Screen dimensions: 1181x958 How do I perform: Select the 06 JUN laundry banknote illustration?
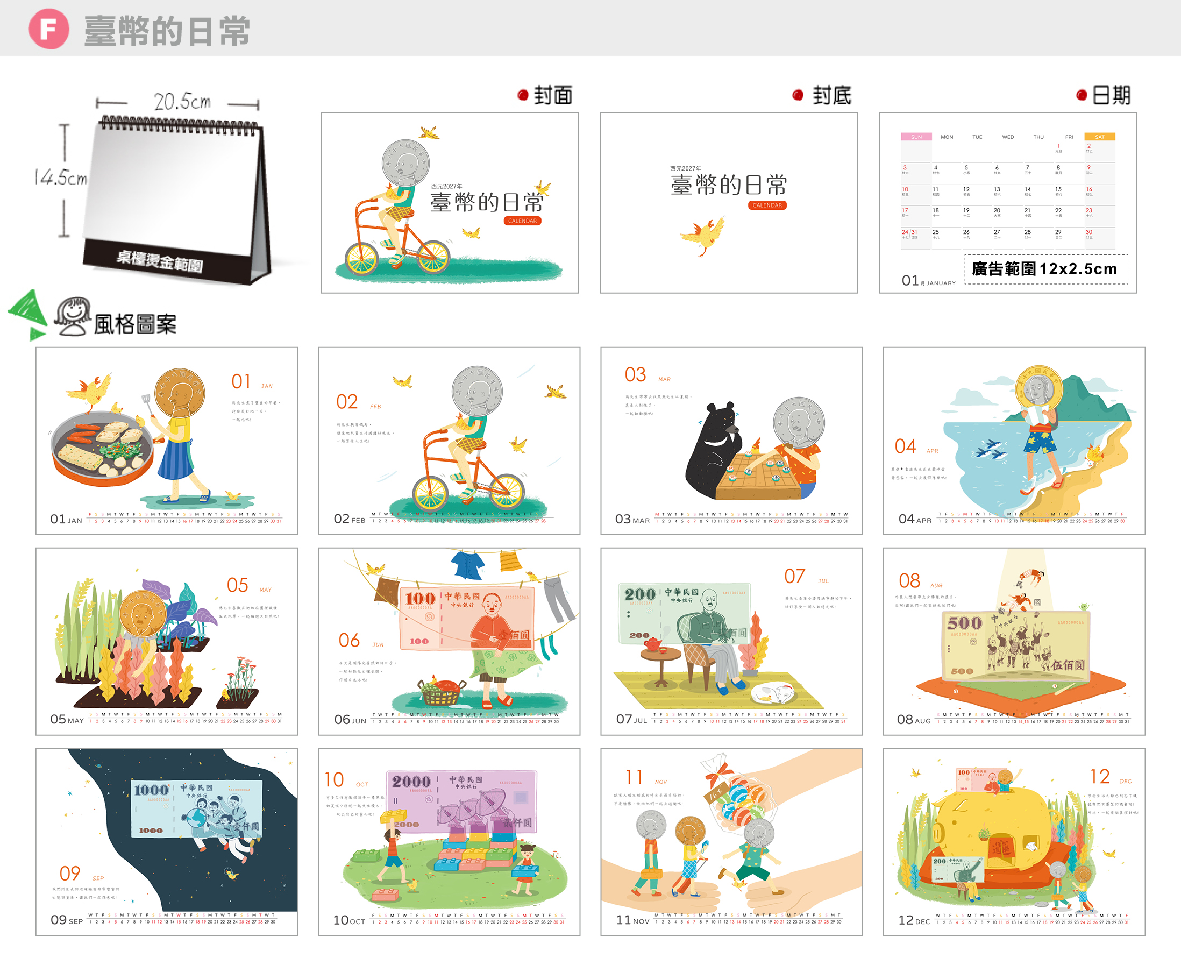tap(449, 641)
